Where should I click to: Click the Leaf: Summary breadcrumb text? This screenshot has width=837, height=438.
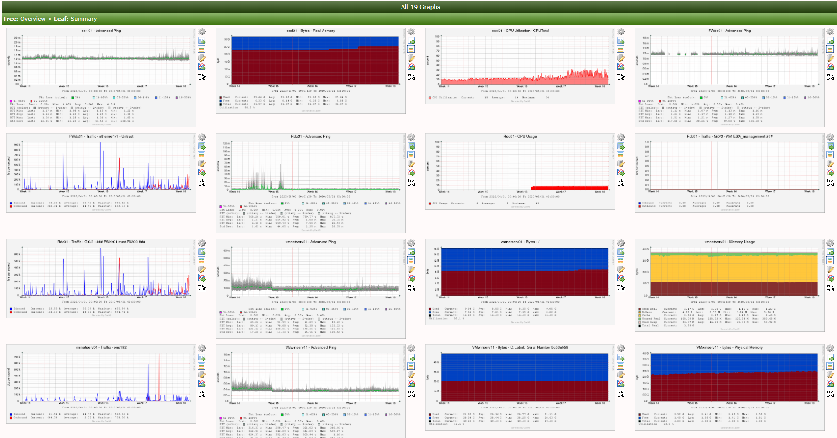coord(75,19)
